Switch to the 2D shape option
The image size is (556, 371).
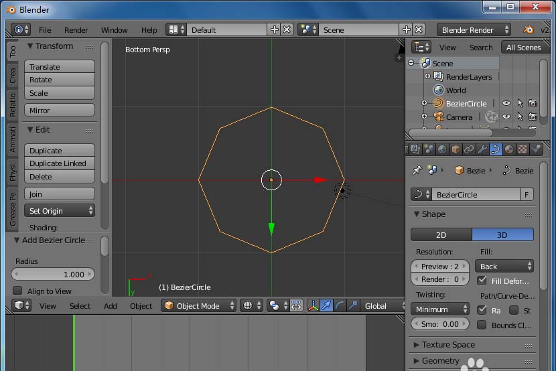(441, 235)
